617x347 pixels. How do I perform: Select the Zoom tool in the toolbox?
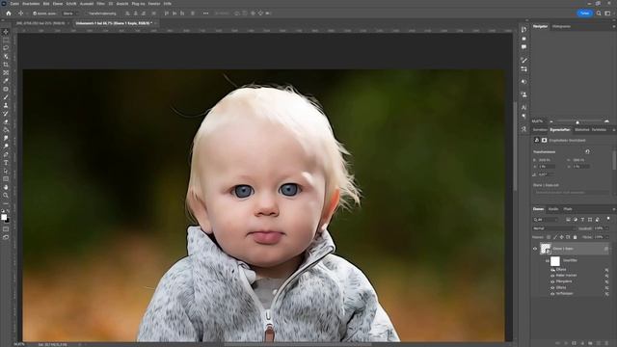tap(6, 196)
